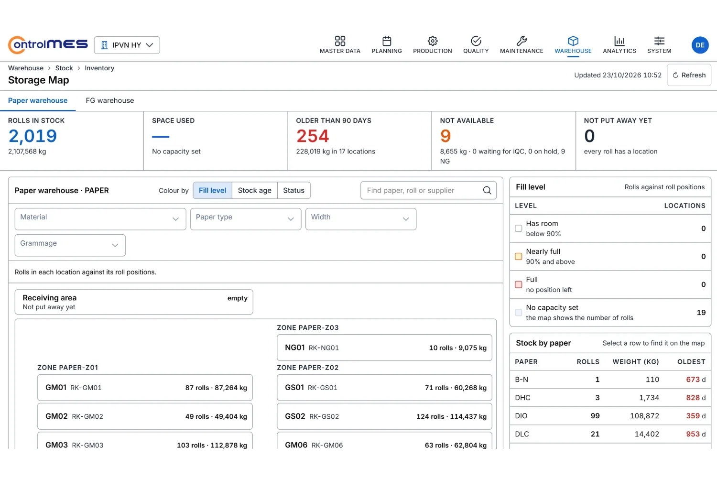Viewport: 717px width, 478px height.
Task: Open the Analytics chart icon
Action: coord(619,41)
